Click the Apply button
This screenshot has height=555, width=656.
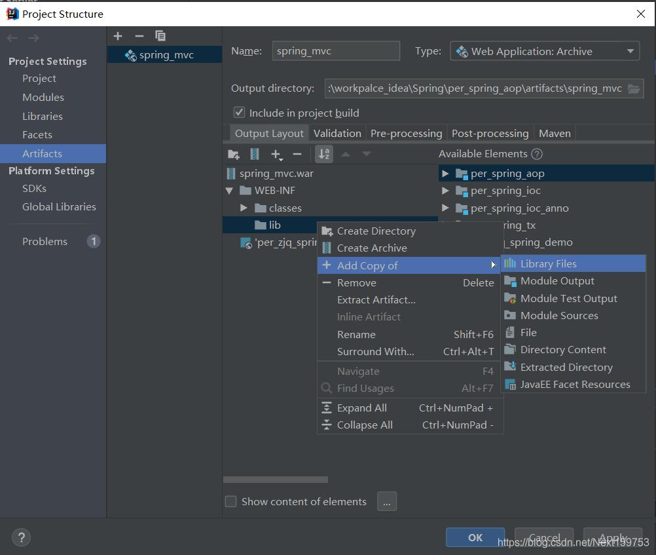tap(613, 537)
